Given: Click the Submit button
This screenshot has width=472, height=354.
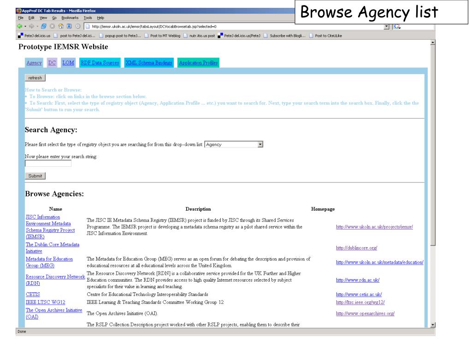Looking at the screenshot, I should pyautogui.click(x=35, y=176).
